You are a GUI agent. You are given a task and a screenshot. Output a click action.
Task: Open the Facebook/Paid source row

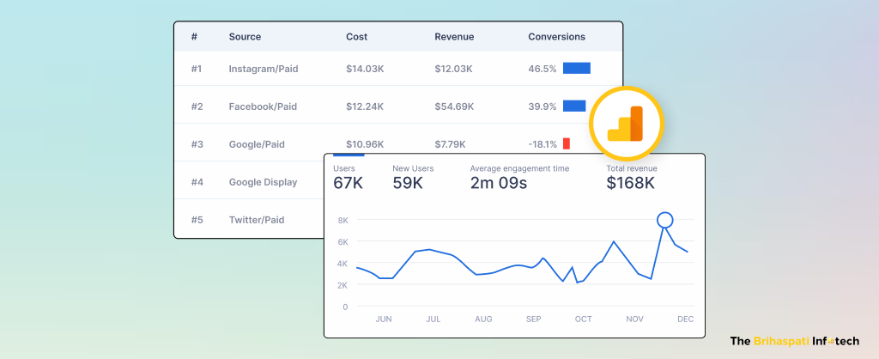point(263,106)
